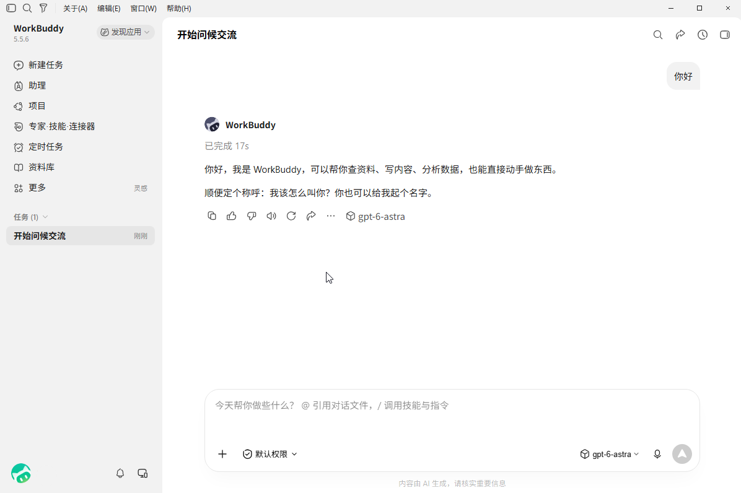The height and width of the screenshot is (493, 741).
Task: Open history clock icon in header
Action: coord(703,35)
